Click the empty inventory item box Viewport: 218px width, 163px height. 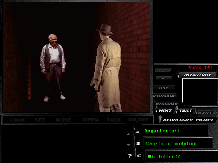(x=200, y=92)
